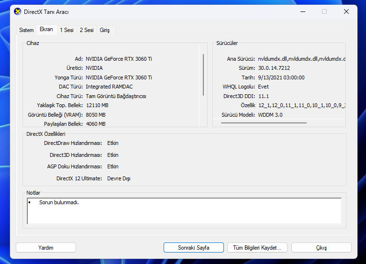The height and width of the screenshot is (264, 366).
Task: Click the WDDM 3.0 driver model value
Action: pos(270,115)
